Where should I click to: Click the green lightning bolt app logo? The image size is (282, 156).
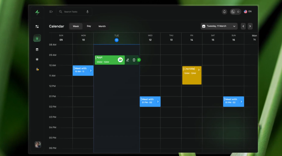click(x=37, y=12)
